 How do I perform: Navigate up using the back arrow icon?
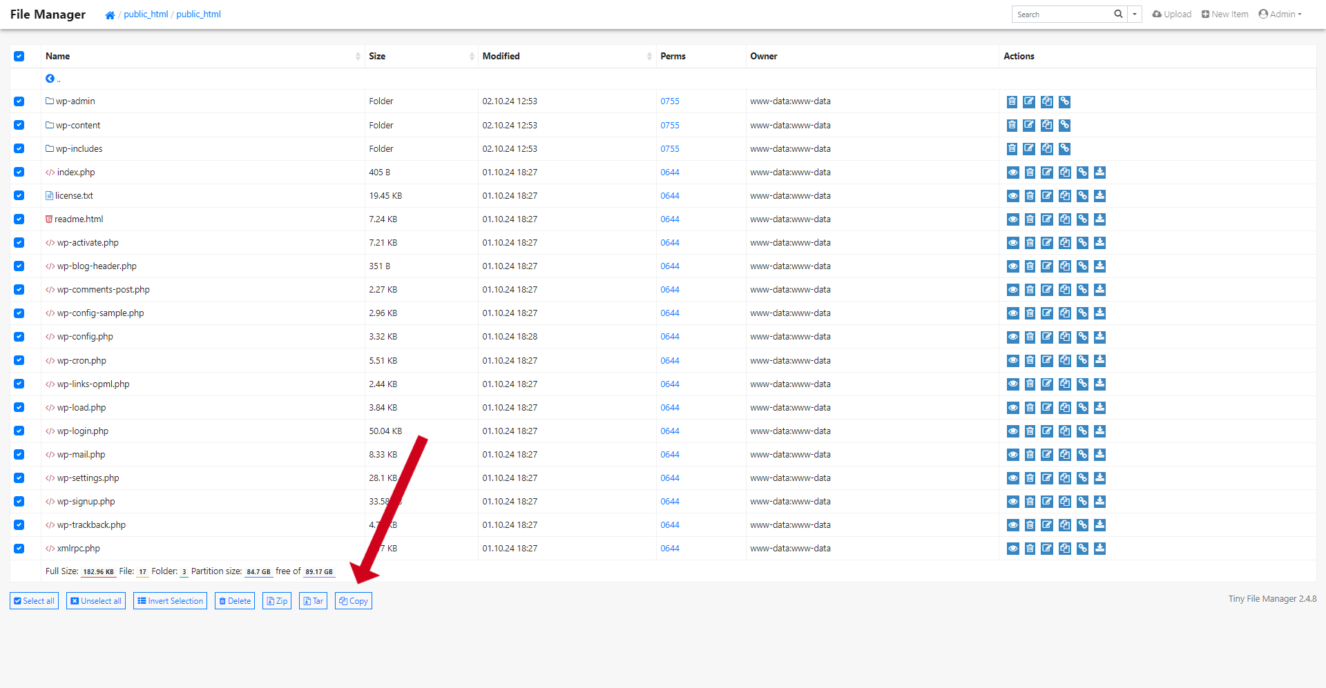tap(50, 79)
